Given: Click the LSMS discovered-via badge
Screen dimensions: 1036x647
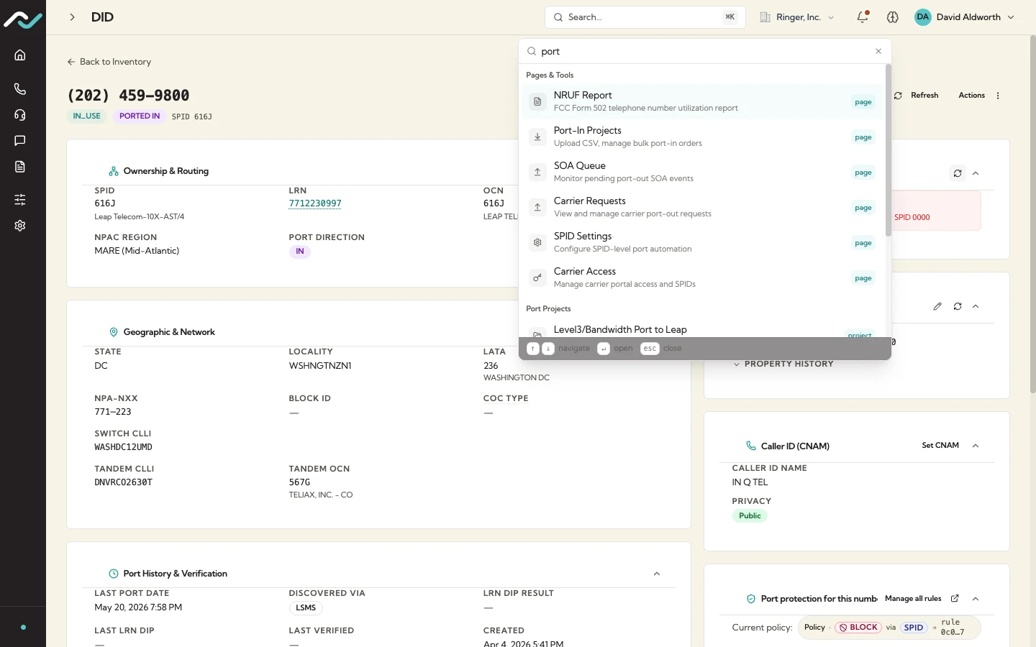Looking at the screenshot, I should tap(306, 608).
